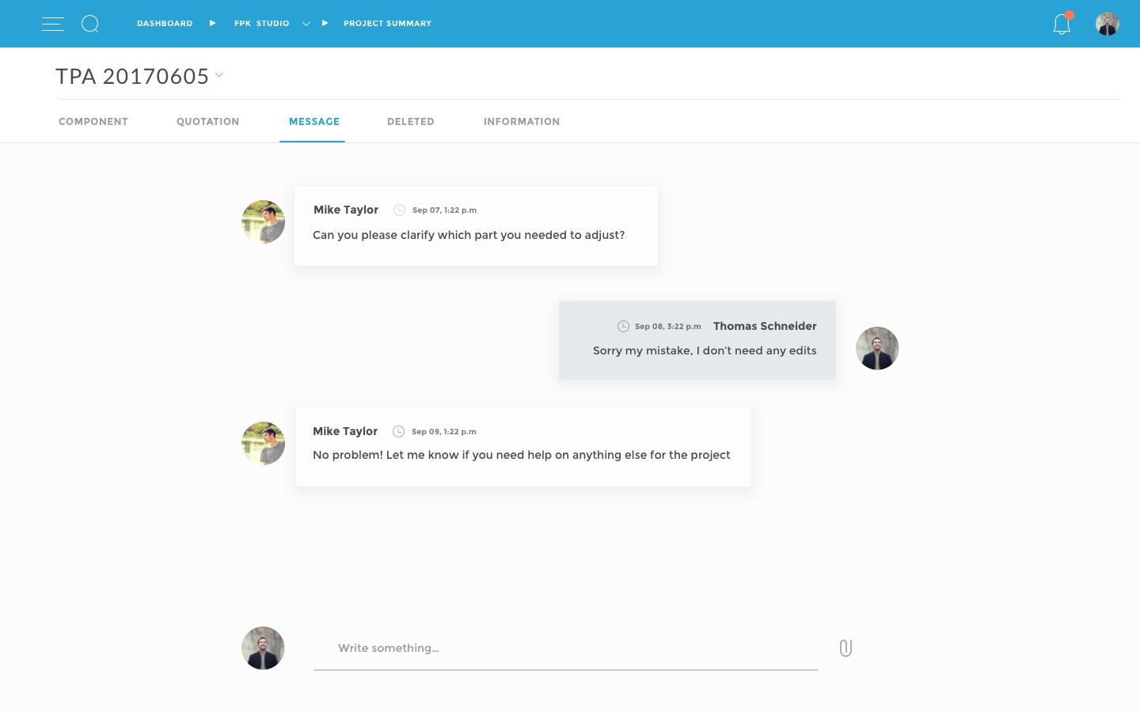Screen dimensions: 1140x712
Task: Expand the FPK STUDIO breadcrumb chevron
Action: 306,24
